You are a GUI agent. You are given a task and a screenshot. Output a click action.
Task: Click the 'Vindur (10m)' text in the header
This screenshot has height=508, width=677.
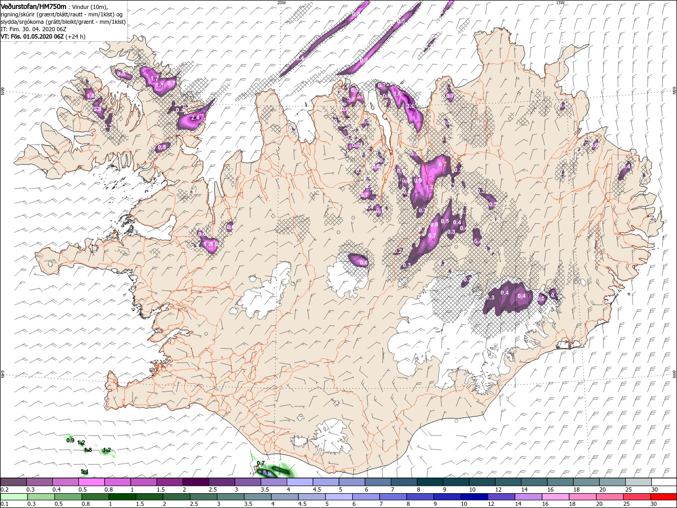90,7
